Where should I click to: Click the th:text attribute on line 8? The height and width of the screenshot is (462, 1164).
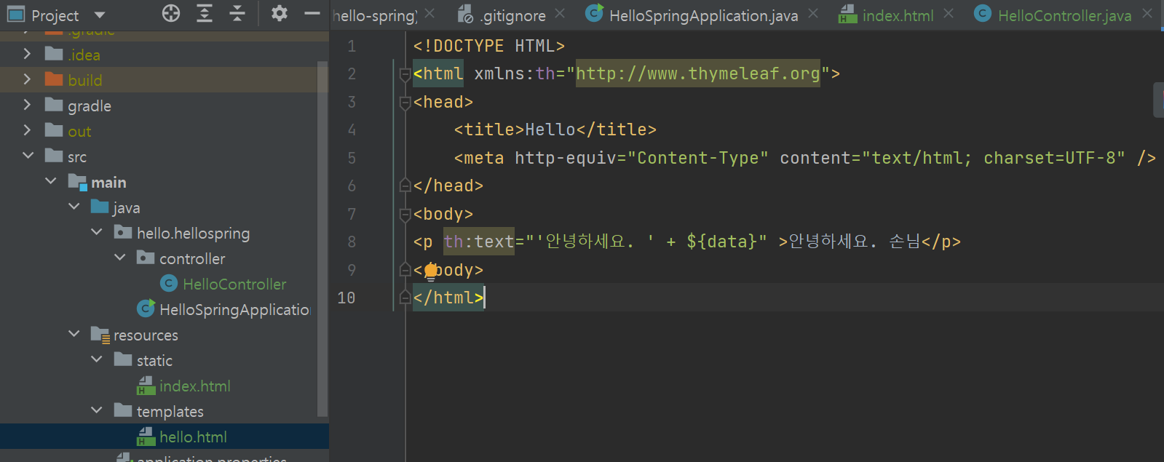tap(479, 242)
